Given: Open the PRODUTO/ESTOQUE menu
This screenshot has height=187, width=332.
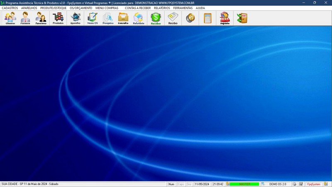Looking at the screenshot, I should pyautogui.click(x=54, y=8).
